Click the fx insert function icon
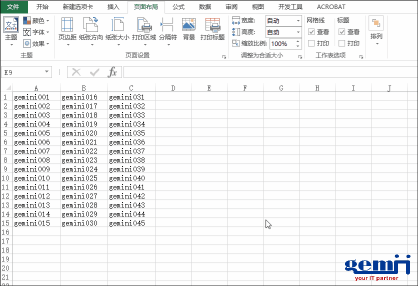Image resolution: width=418 pixels, height=286 pixels. 112,72
